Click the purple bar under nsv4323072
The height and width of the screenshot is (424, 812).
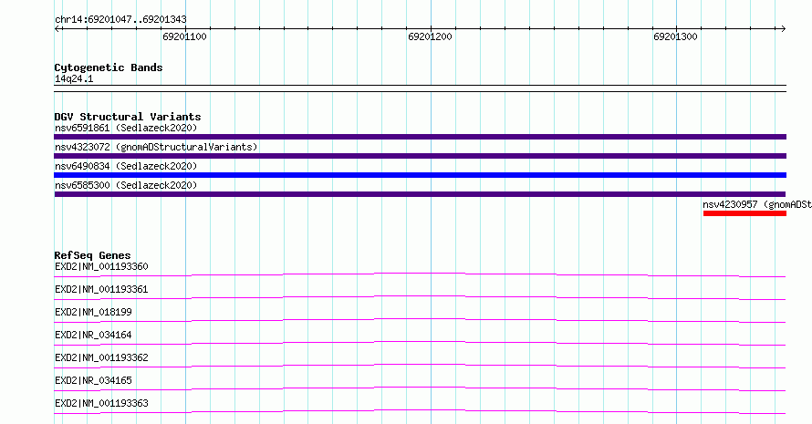(x=420, y=156)
